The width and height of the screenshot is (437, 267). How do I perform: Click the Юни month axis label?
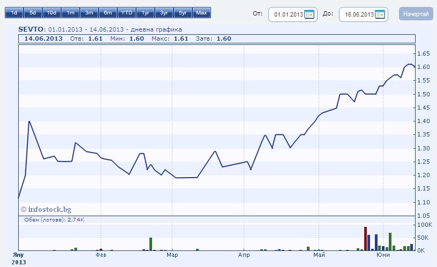point(383,255)
